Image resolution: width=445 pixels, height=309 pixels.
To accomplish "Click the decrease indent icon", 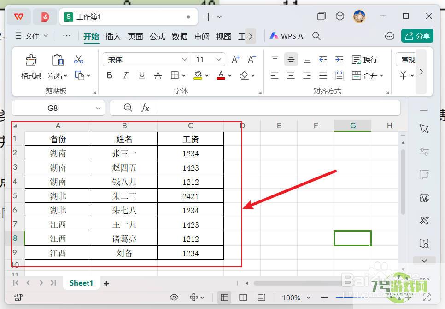I will point(323,59).
